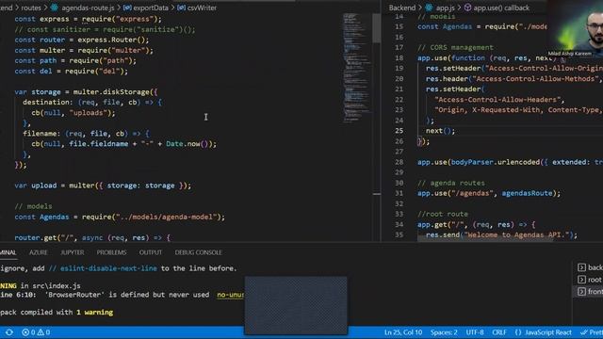Select language mode JavaScript React
Image resolution: width=603 pixels, height=339 pixels.
click(548, 332)
